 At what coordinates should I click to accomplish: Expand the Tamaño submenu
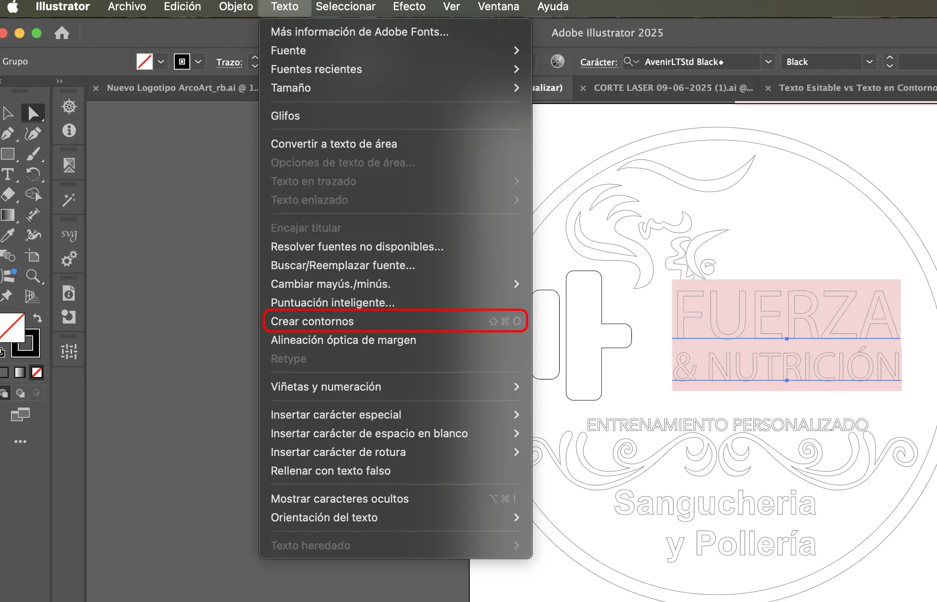click(395, 88)
